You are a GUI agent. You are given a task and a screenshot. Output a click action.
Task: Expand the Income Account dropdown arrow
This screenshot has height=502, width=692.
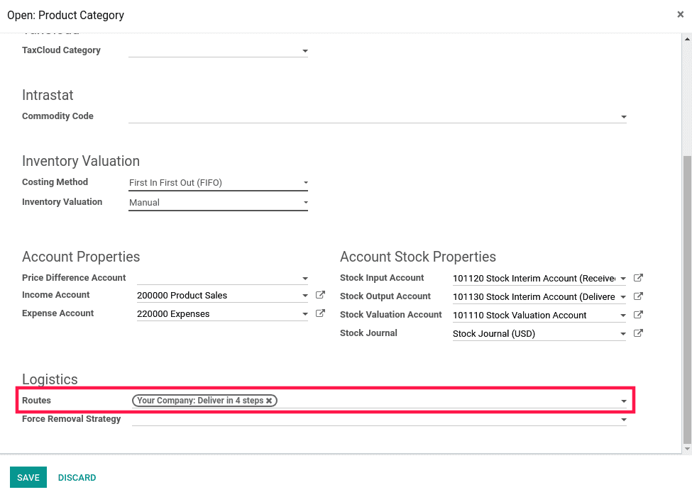point(305,296)
